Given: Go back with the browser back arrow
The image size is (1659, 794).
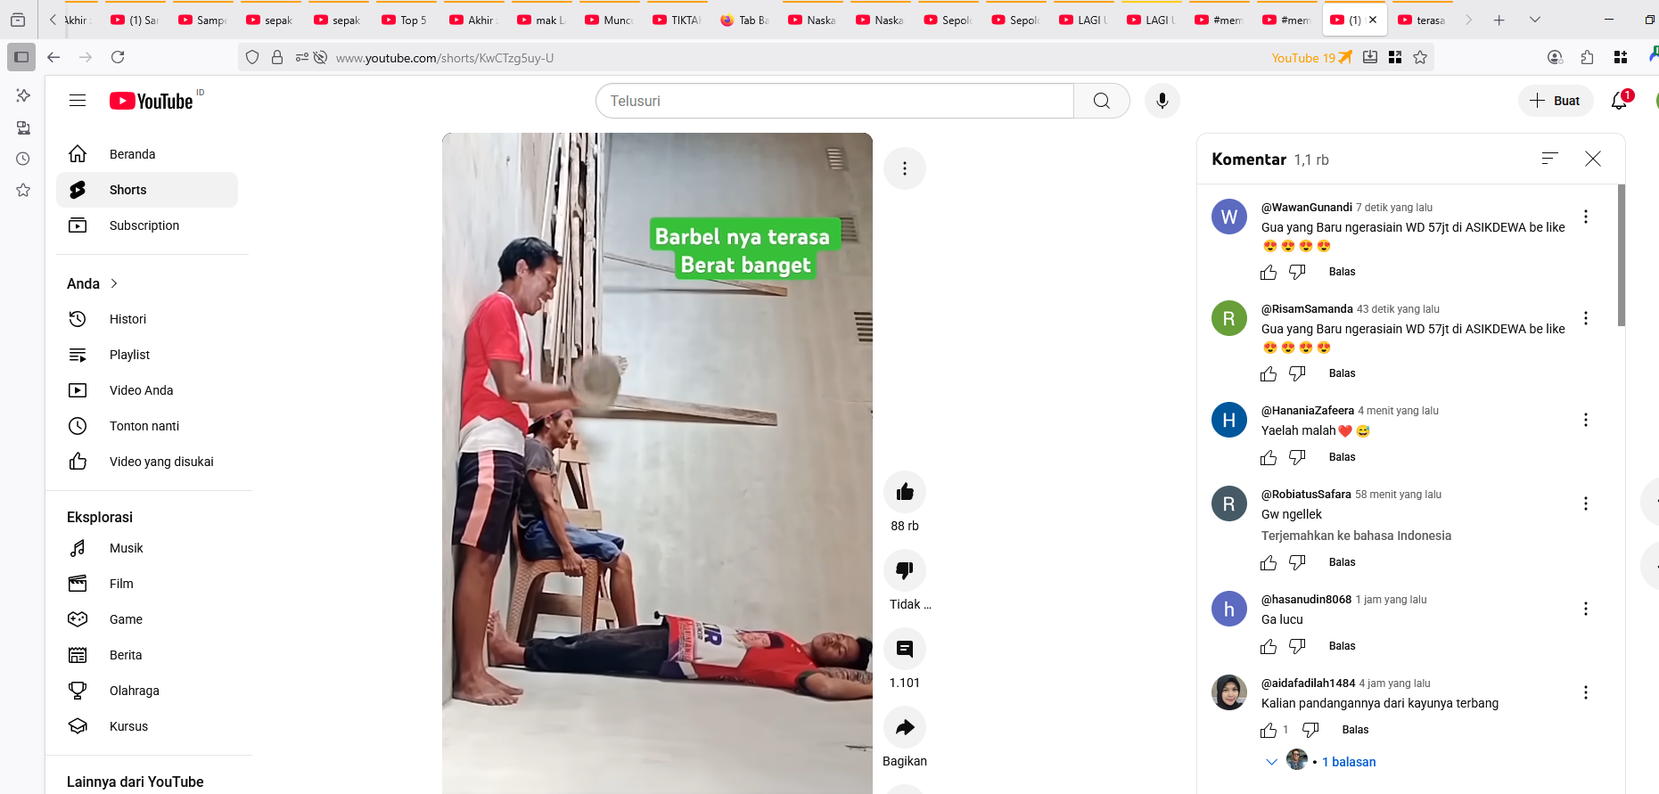Looking at the screenshot, I should click(x=53, y=57).
